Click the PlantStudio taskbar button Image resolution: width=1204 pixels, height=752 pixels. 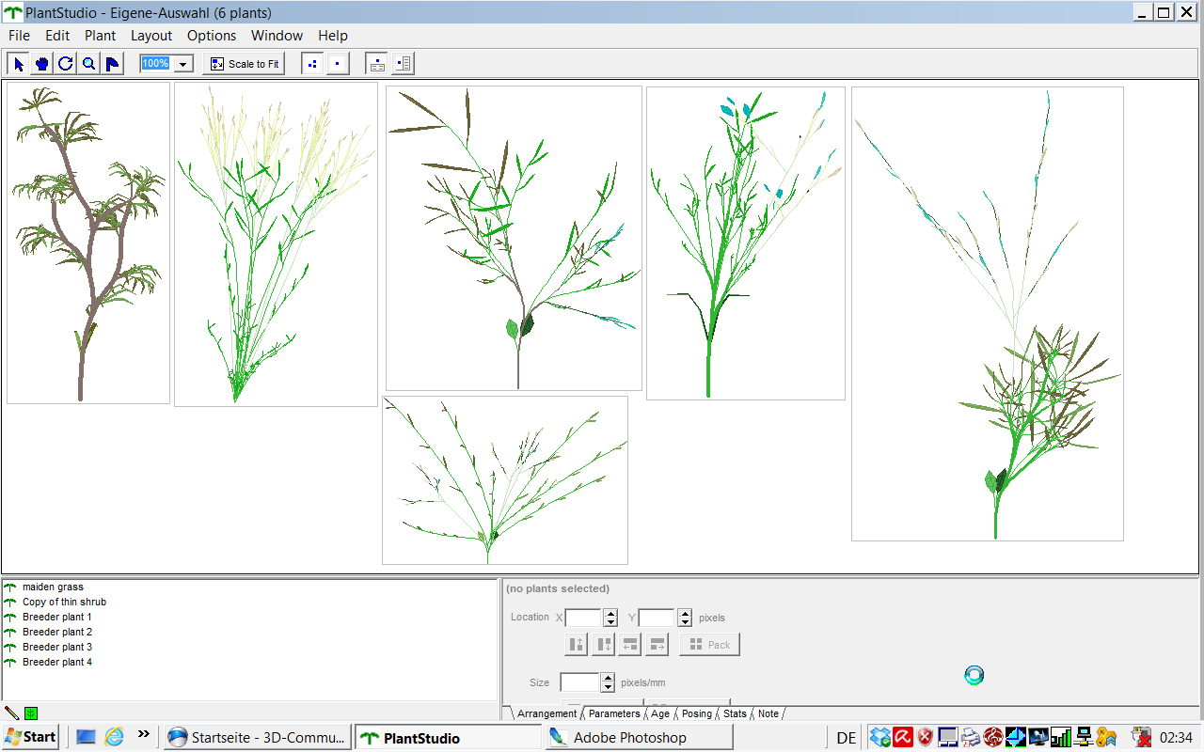point(449,738)
